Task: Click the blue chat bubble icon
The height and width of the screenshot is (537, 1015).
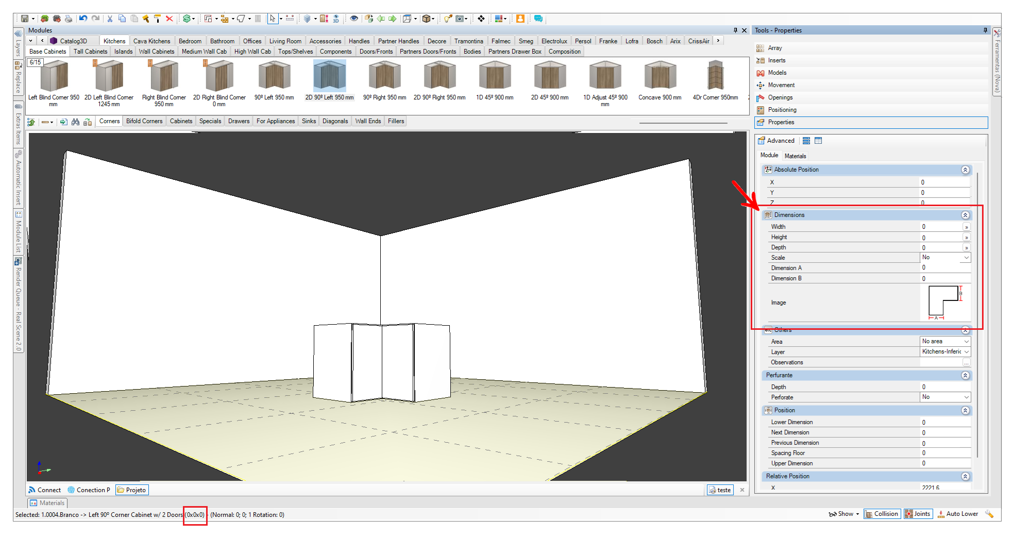Action: coord(538,19)
